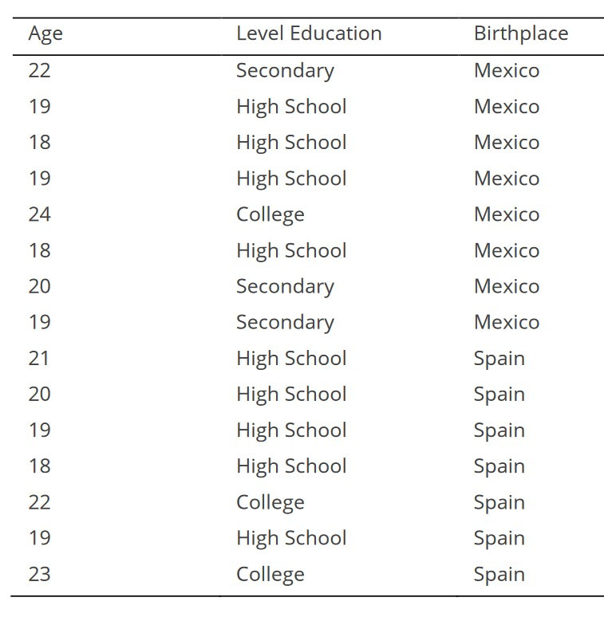Select the age 21 cell
Screen dimensions: 604x617
(x=39, y=358)
